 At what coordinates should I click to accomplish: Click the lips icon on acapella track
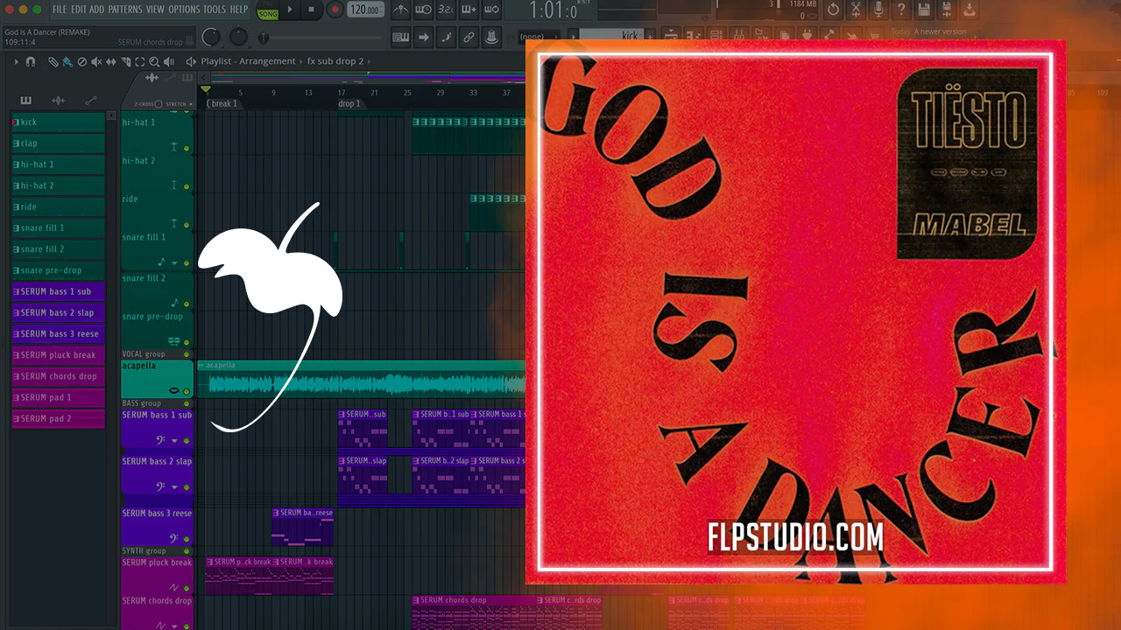173,390
